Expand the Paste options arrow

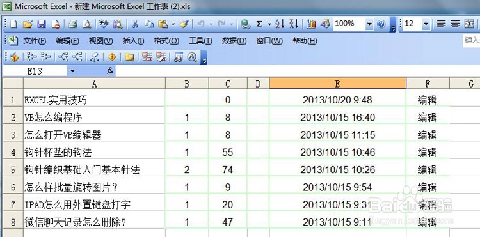coord(173,24)
